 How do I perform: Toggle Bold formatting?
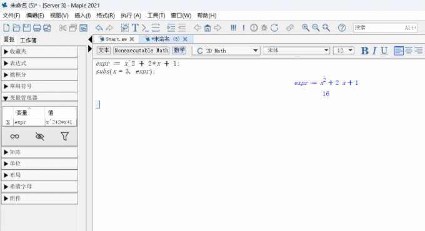click(x=365, y=51)
